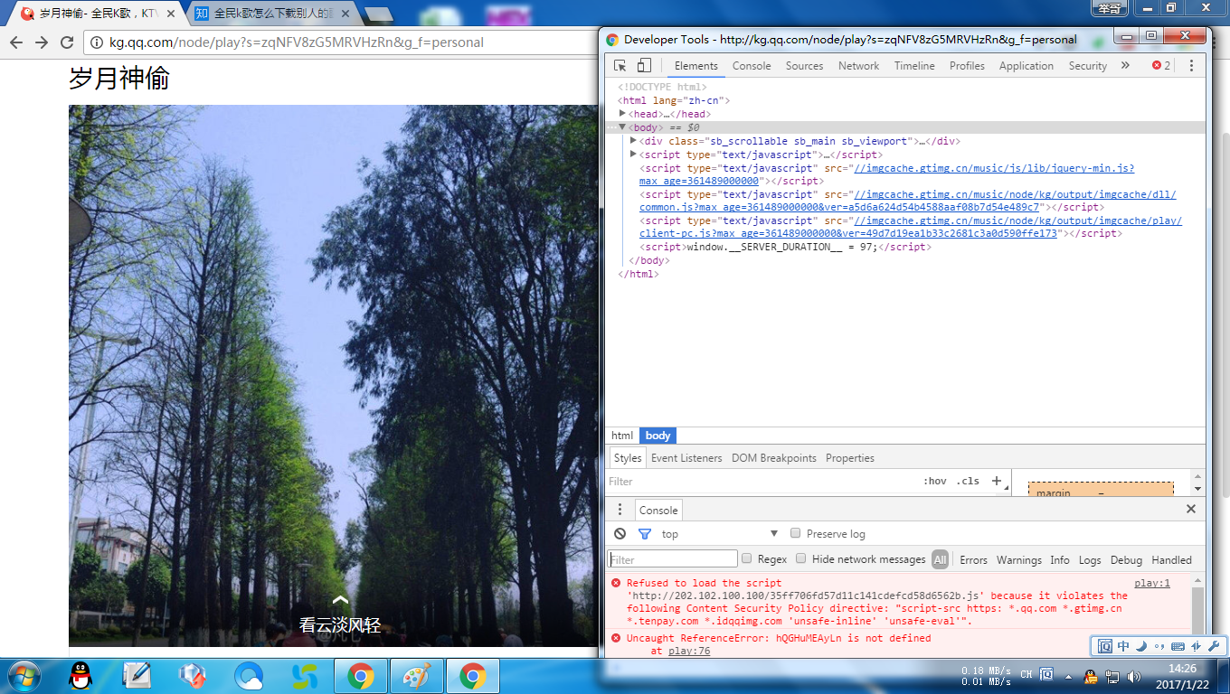Expand the div sb_scrollable node

(x=633, y=141)
